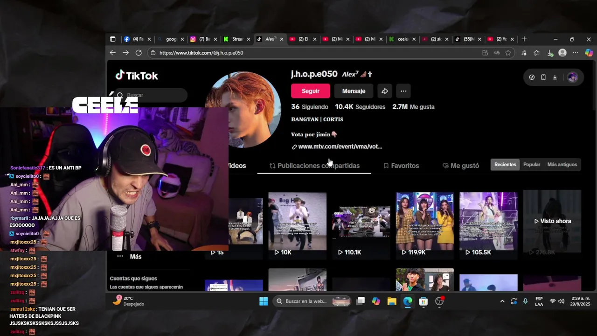Bookmark this page with the star icon
597x336 pixels.
pyautogui.click(x=508, y=53)
